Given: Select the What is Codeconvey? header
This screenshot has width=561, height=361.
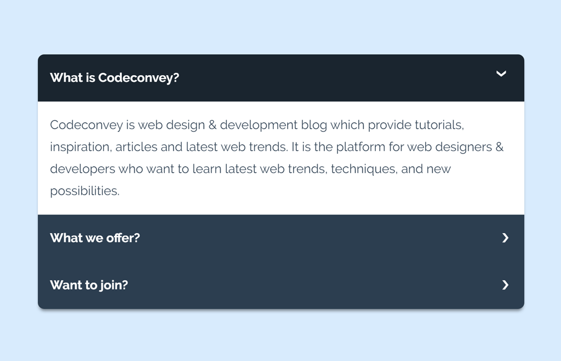Looking at the screenshot, I should tap(115, 77).
